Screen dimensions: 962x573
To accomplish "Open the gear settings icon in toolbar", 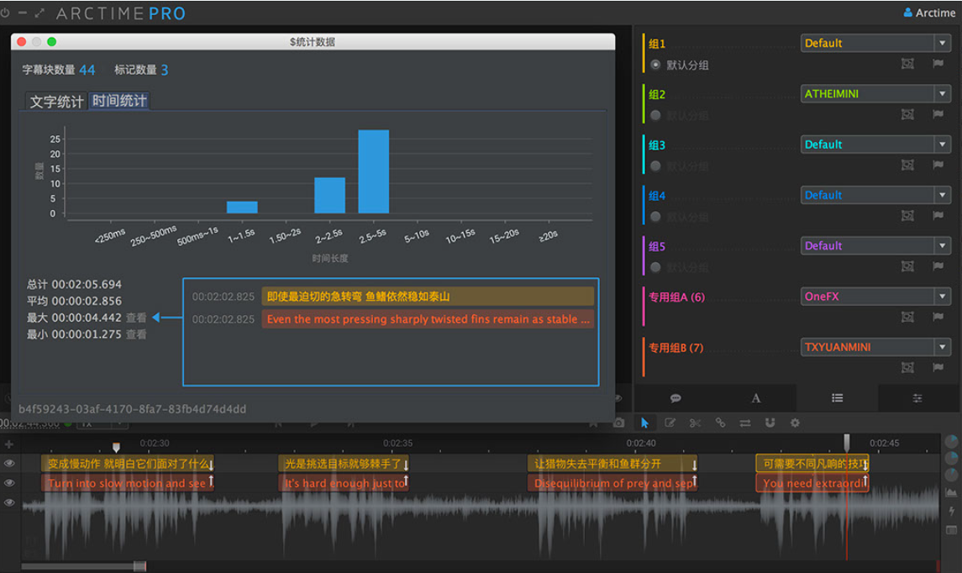I will pyautogui.click(x=794, y=423).
